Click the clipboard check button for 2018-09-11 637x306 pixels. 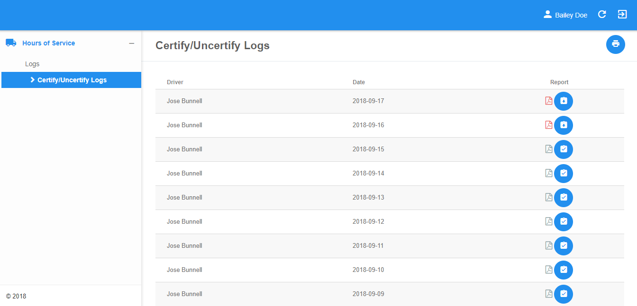tap(564, 246)
